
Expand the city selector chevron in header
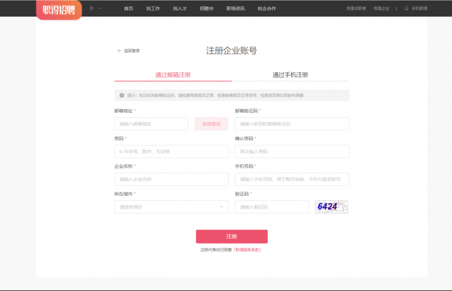[100, 8]
